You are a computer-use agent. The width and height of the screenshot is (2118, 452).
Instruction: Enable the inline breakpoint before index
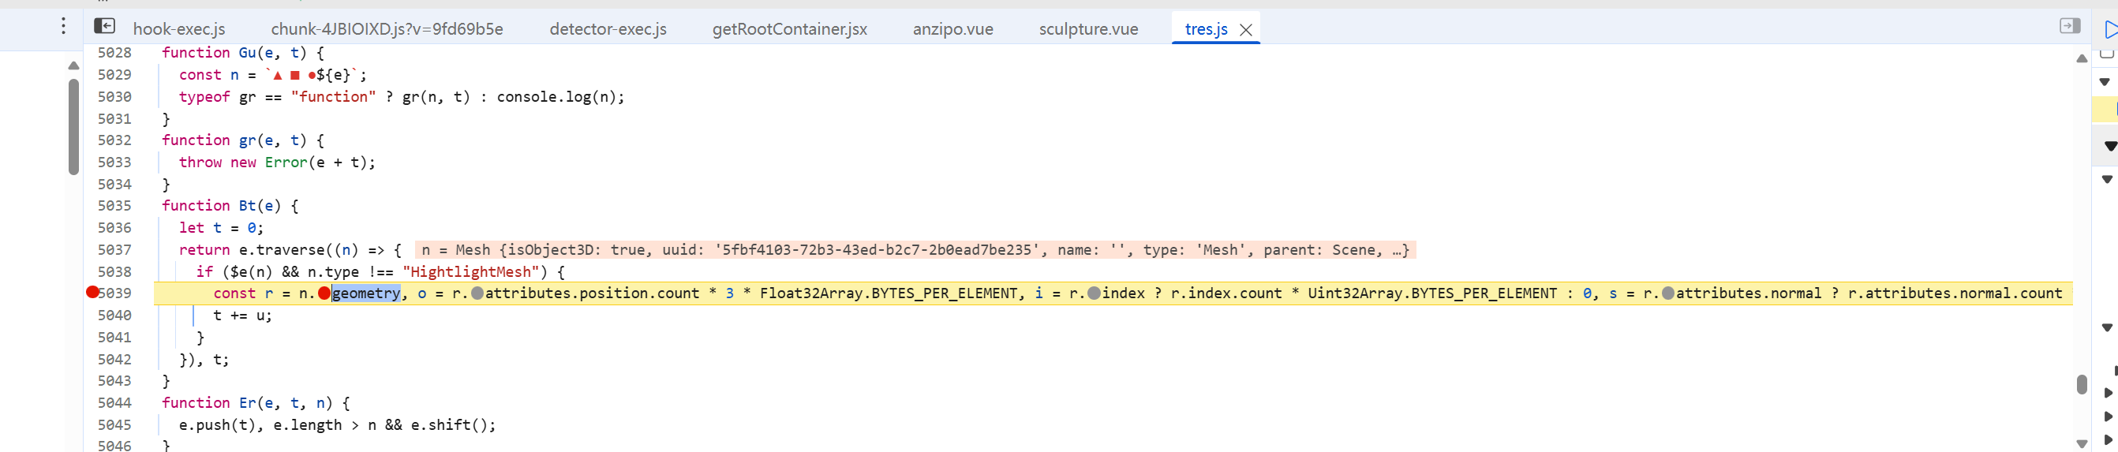pyautogui.click(x=1094, y=293)
